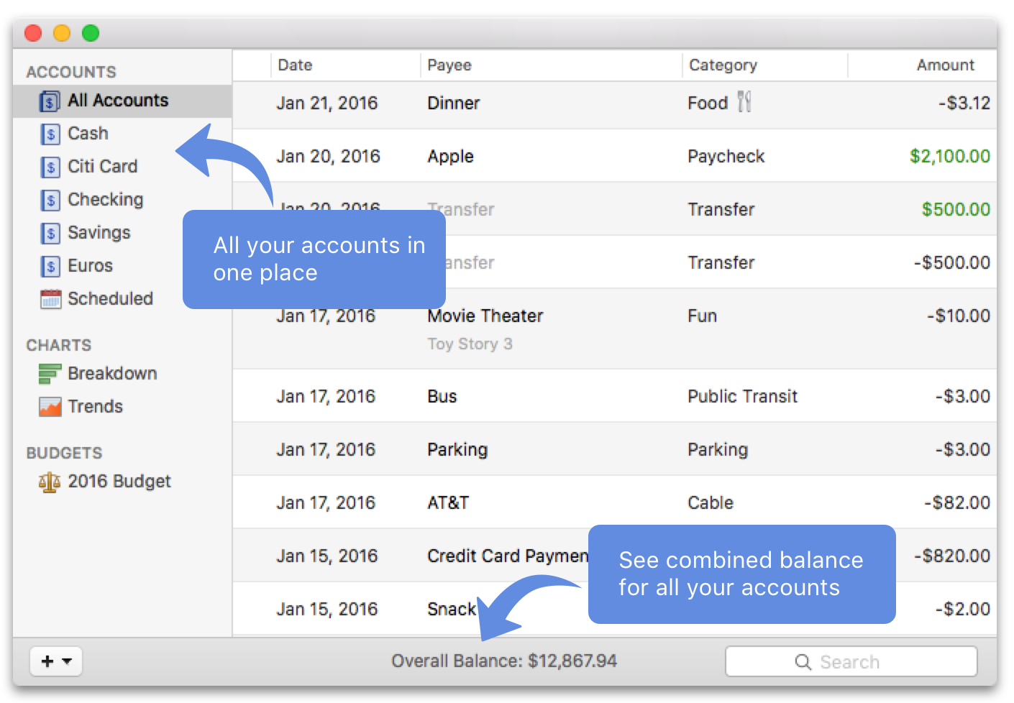The width and height of the screenshot is (1014, 703).
Task: Sort by the Amount column header
Action: [x=922, y=65]
